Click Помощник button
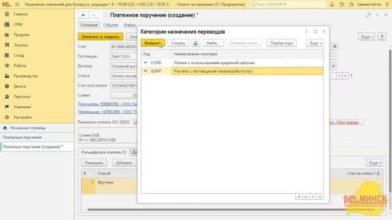Image resolution: width=392 pixels, height=220 pixels. 94,163
